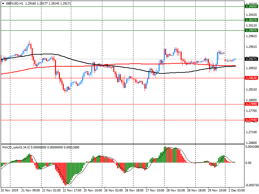Select the 27 Nov 10:00 time marker
Viewport: 259px width, 194px height.
pos(155,190)
